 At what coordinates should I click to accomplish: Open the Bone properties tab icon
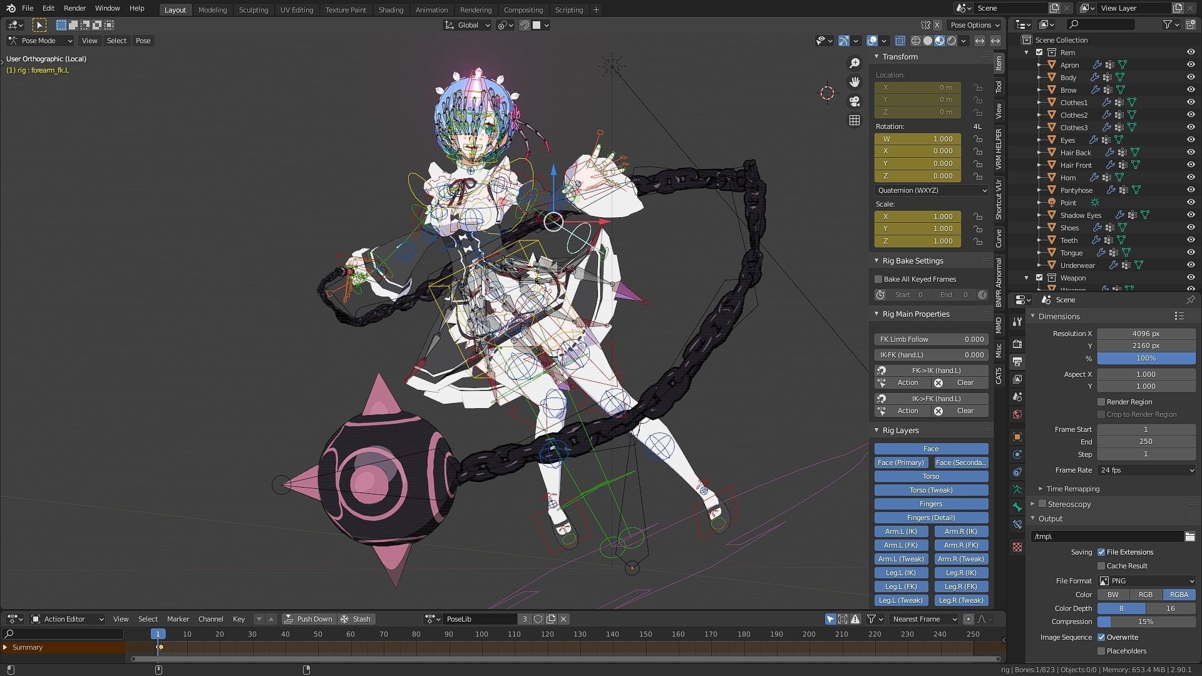[x=1017, y=507]
